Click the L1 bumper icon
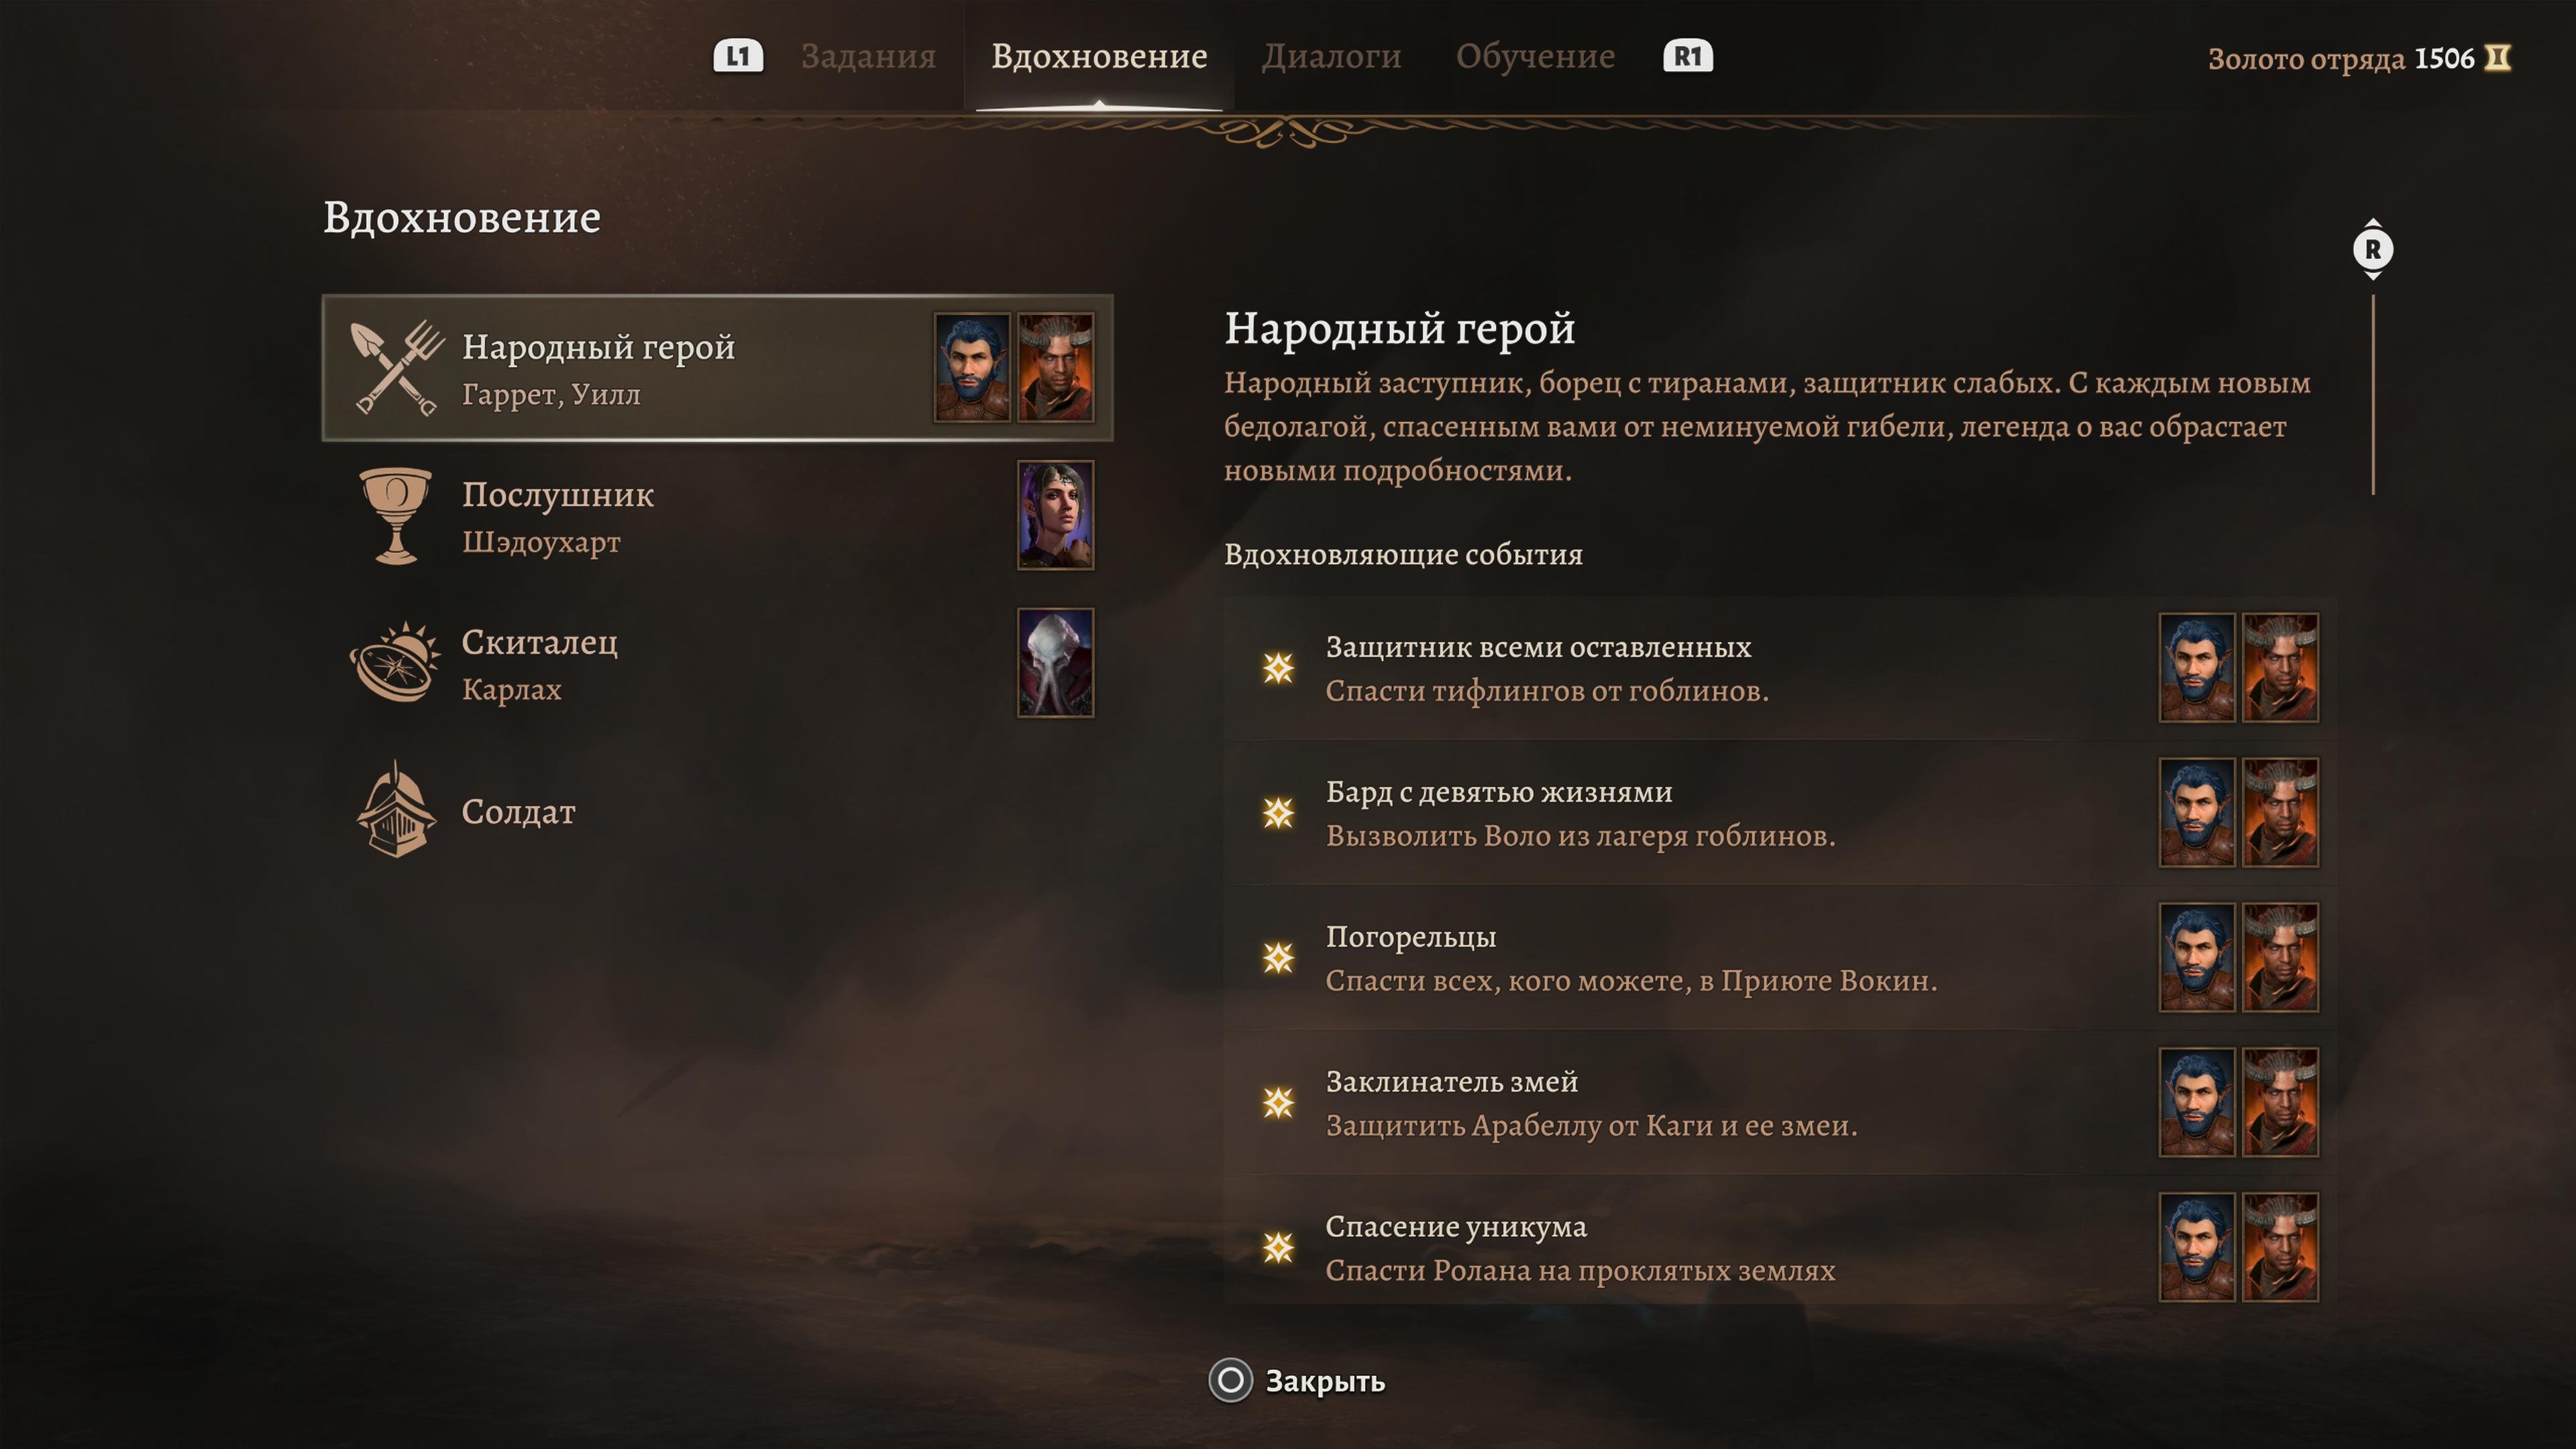Screen dimensions: 2576x1449 738,56
